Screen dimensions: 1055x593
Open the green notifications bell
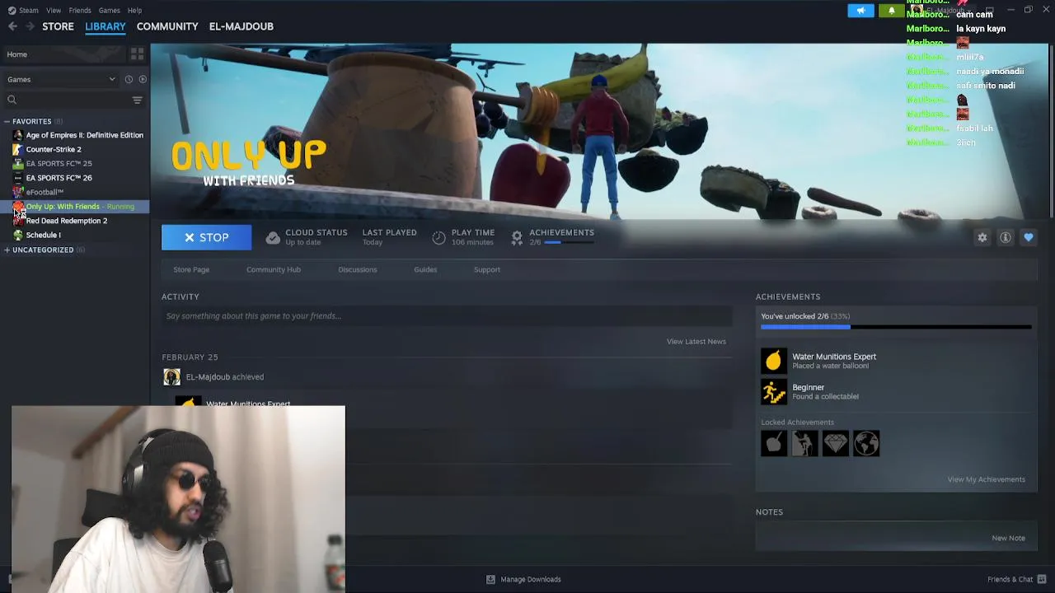point(891,11)
